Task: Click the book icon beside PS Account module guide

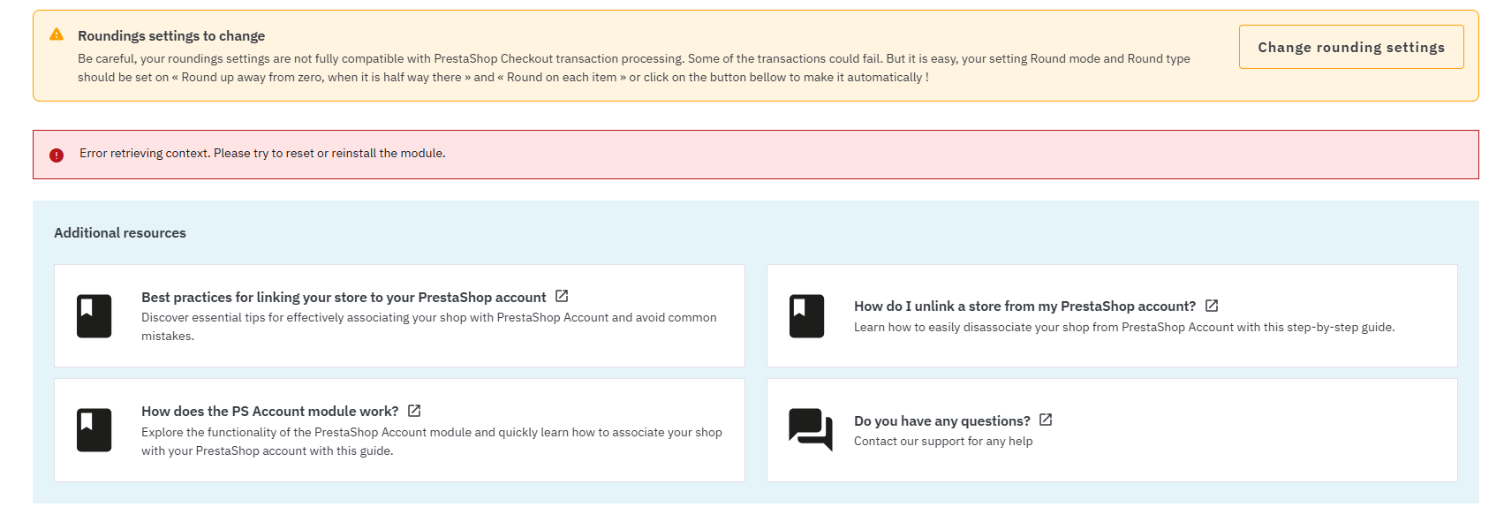Action: pyautogui.click(x=94, y=430)
